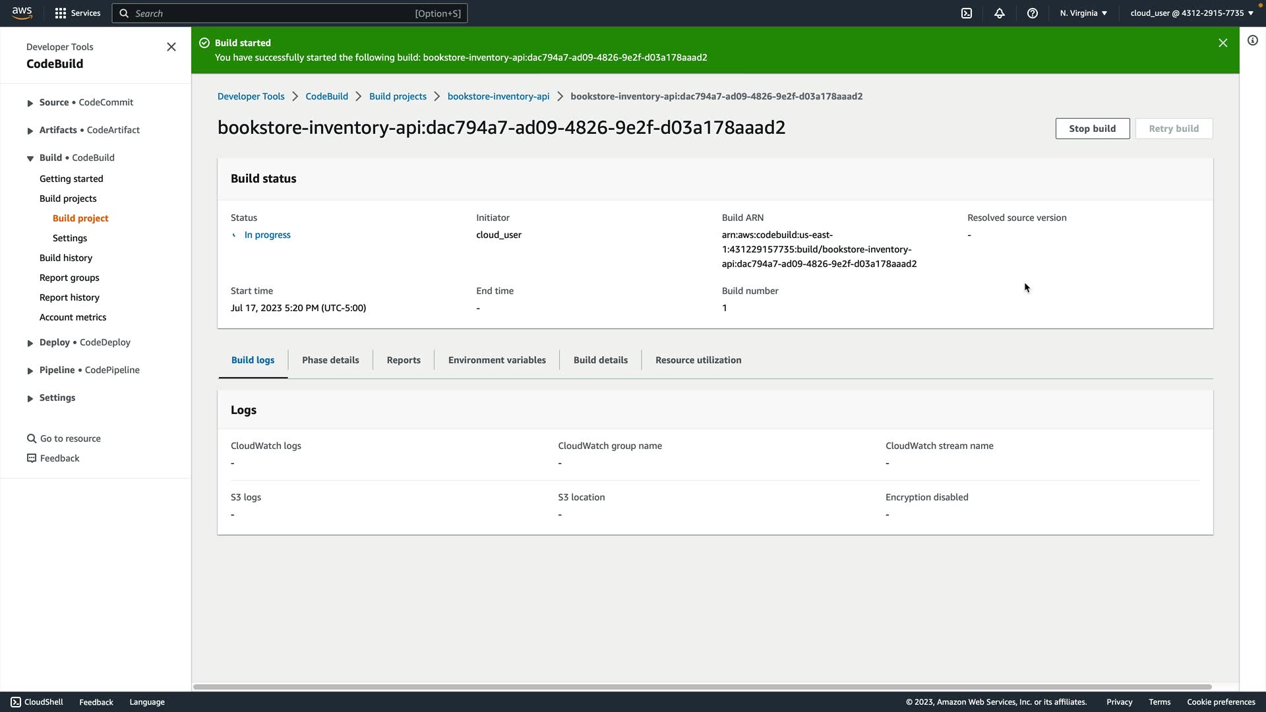Click the Go to resource search icon
The height and width of the screenshot is (712, 1266).
coord(31,438)
